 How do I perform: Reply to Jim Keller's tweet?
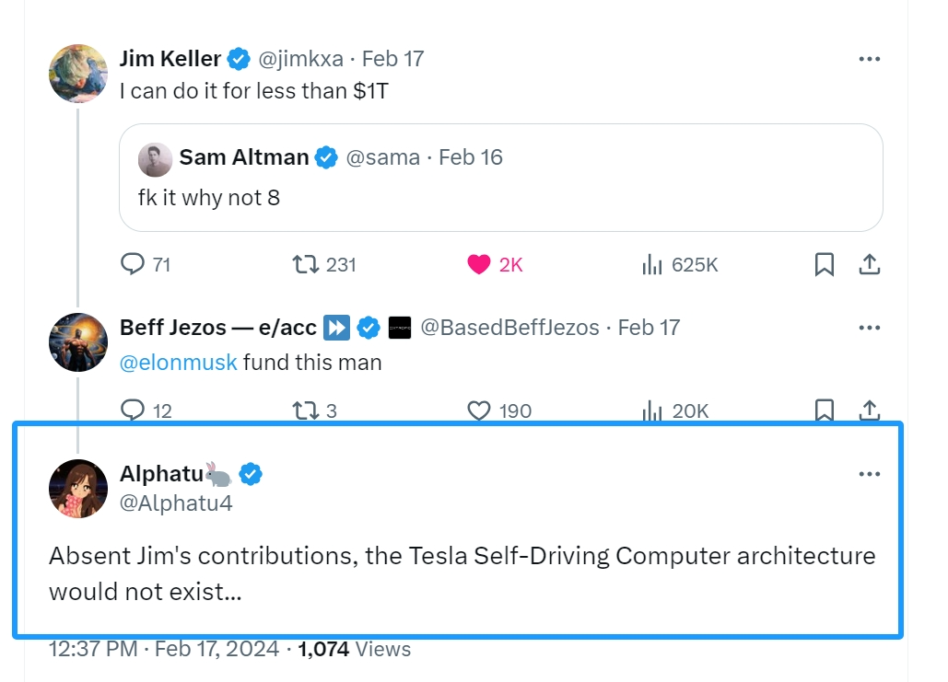(134, 265)
